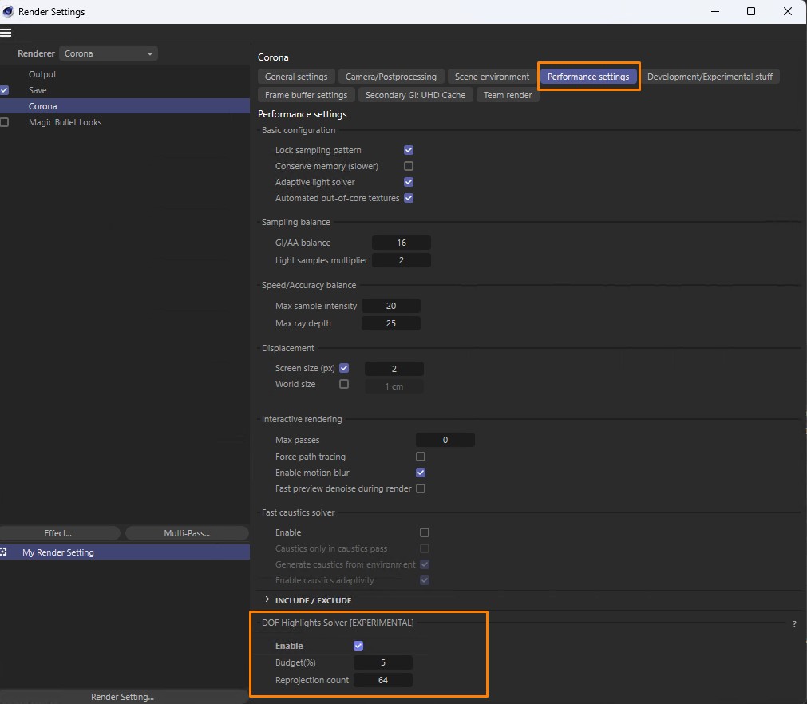Open Development/Experimental stuff tab
This screenshot has height=704, width=807.
(x=710, y=77)
